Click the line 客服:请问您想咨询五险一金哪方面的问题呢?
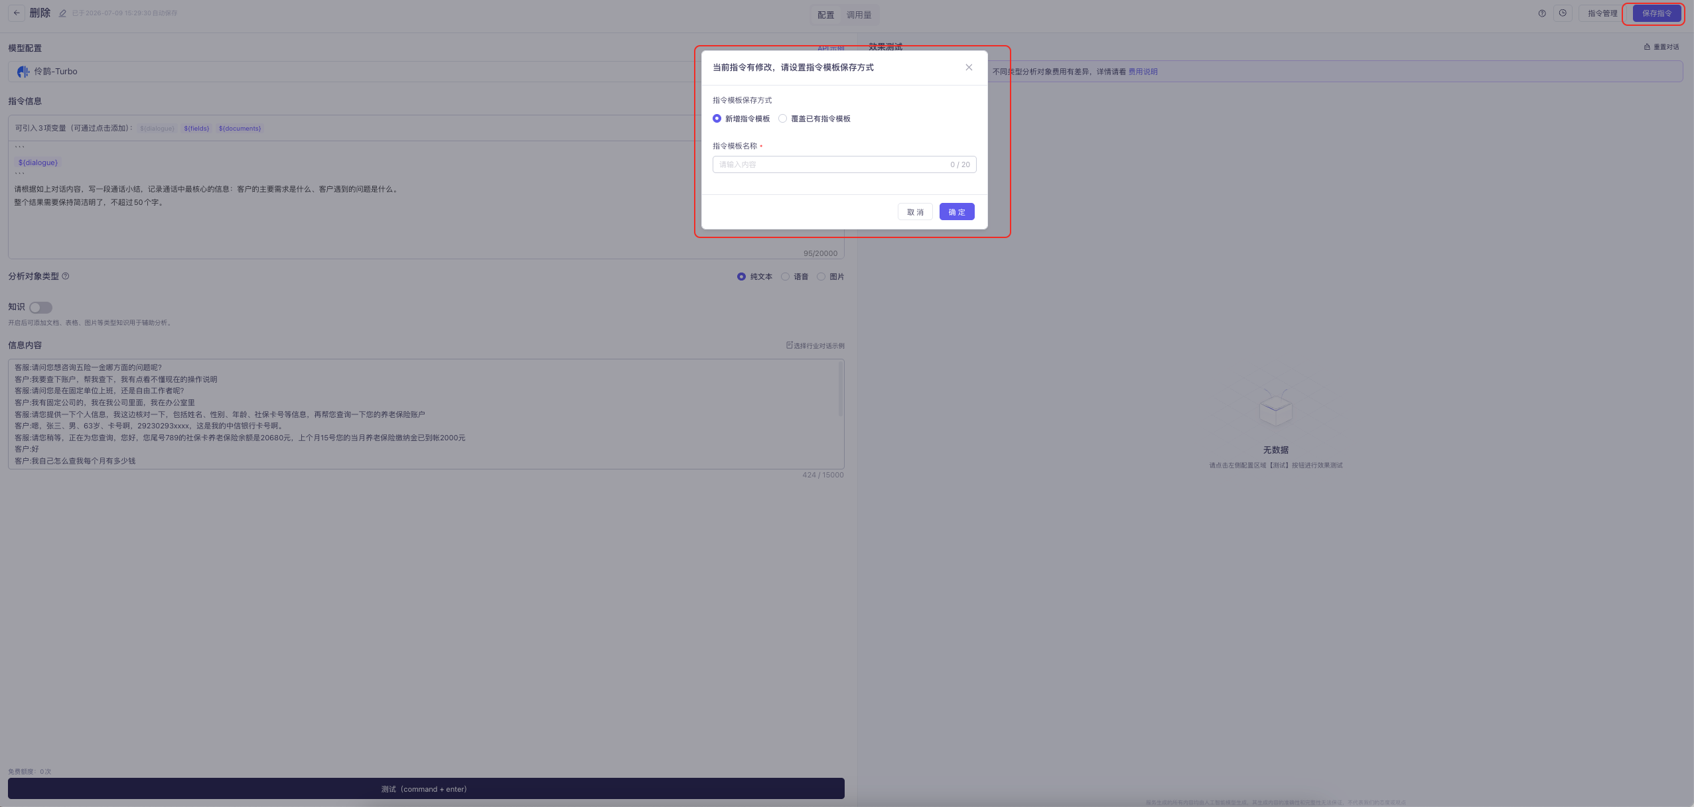This screenshot has height=807, width=1694. click(88, 367)
